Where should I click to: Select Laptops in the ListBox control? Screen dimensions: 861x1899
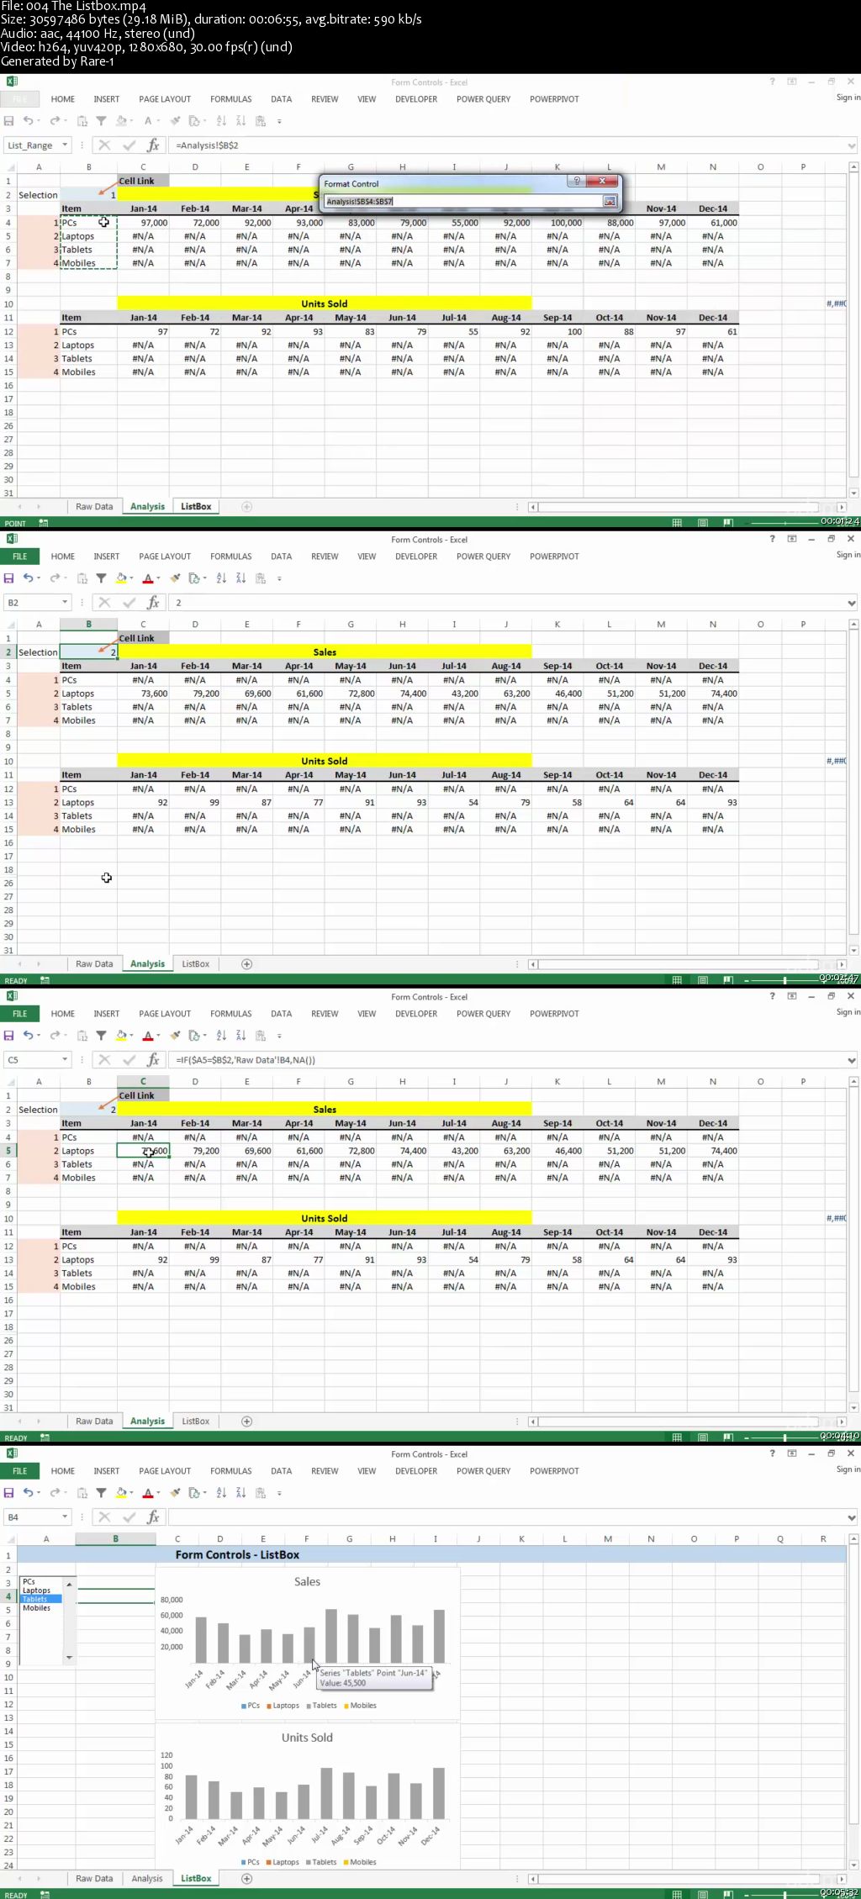pos(40,1590)
